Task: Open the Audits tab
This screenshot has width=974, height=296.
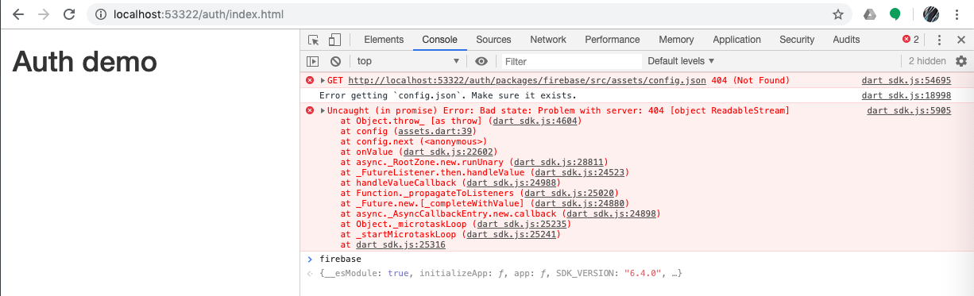Action: pos(846,40)
